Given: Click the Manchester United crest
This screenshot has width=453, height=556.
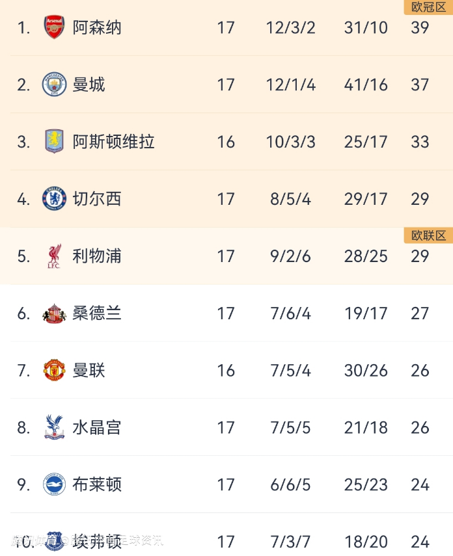Looking at the screenshot, I should coord(54,371).
